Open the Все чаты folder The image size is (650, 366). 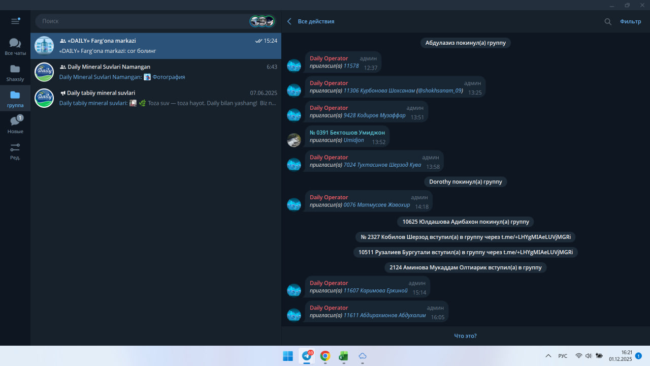pyautogui.click(x=15, y=47)
